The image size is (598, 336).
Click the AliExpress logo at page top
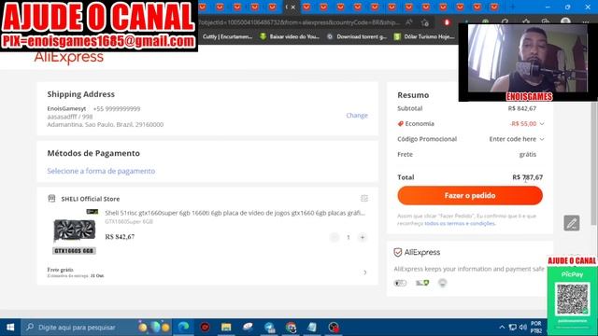68,58
